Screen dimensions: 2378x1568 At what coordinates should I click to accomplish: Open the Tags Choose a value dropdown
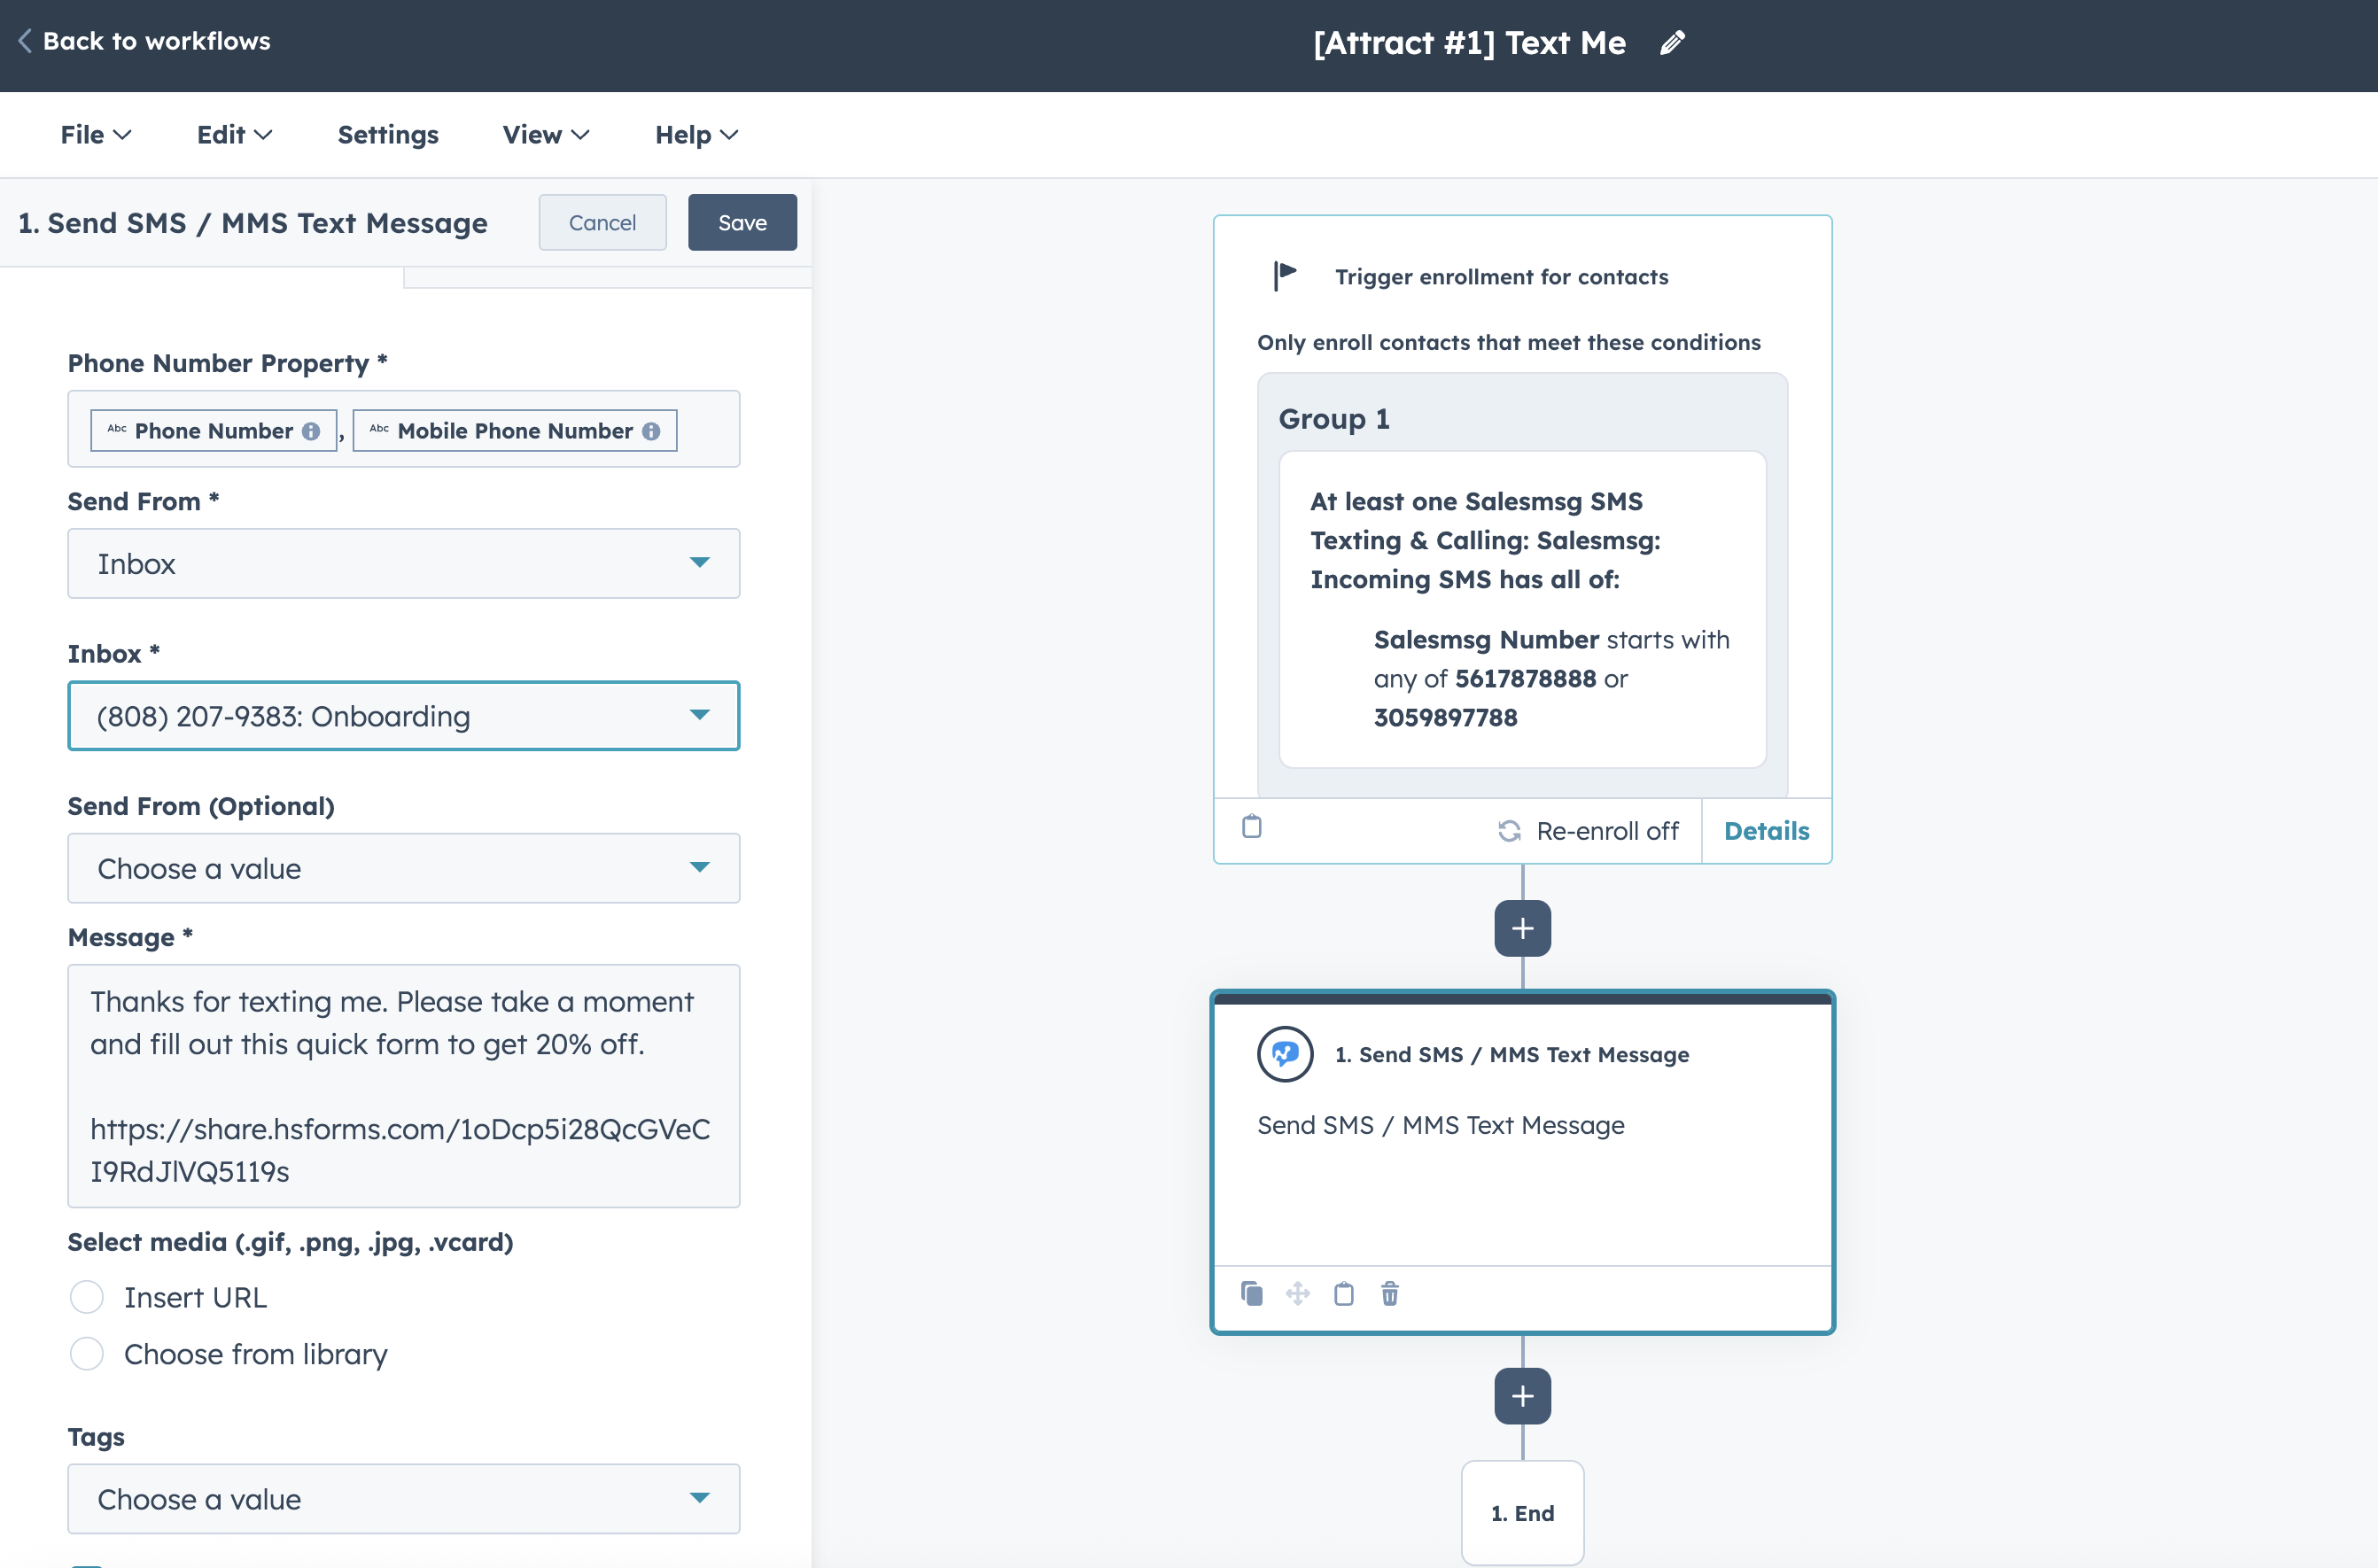tap(403, 1498)
